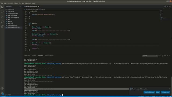Open inlineFunction.cpp in explorer
This screenshot has height=97, width=172.
pyautogui.click(x=13, y=13)
